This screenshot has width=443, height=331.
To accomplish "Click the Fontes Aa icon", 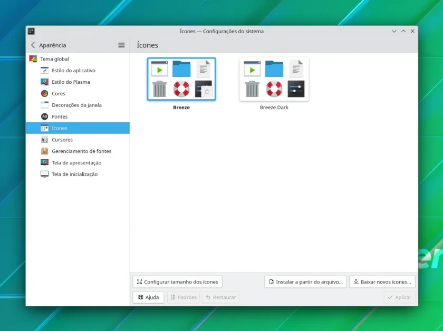I will coord(45,116).
